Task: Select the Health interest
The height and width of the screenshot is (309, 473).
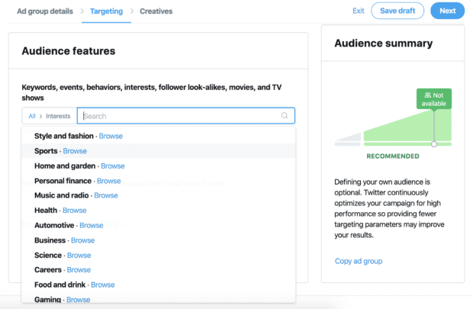Action: click(46, 211)
